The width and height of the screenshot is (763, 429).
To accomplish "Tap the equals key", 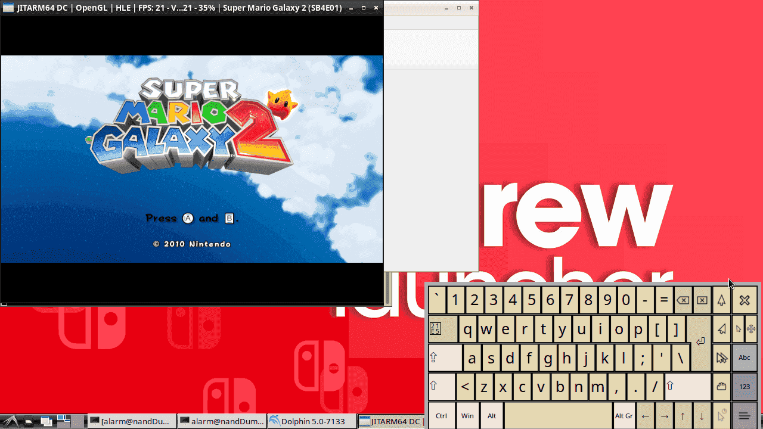I will [664, 300].
